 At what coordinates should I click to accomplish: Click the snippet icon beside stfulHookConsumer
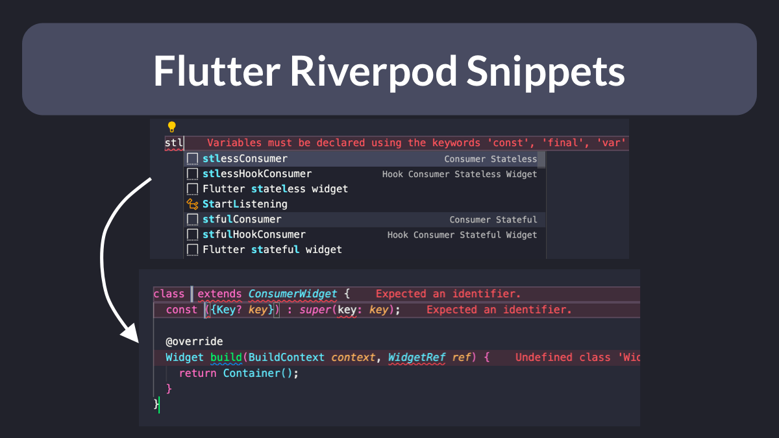pos(192,234)
